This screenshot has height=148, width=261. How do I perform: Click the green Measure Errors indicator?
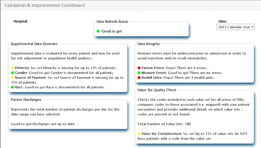tap(139, 73)
